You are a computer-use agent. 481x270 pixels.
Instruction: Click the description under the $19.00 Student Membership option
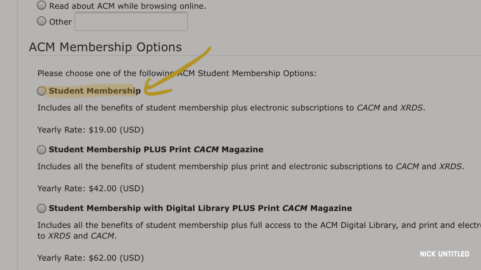click(x=231, y=108)
